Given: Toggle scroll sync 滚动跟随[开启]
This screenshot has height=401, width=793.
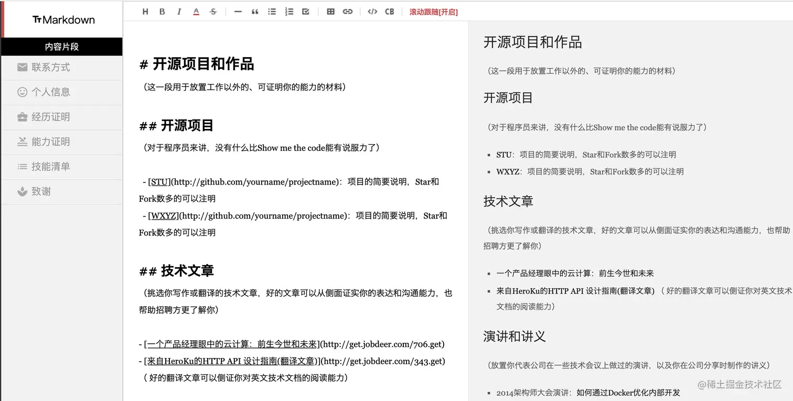Looking at the screenshot, I should point(434,12).
